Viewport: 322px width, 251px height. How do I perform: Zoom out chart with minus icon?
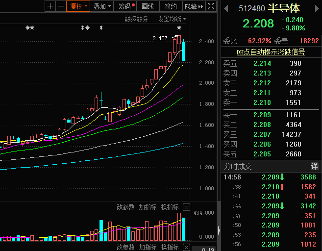tap(61, 6)
